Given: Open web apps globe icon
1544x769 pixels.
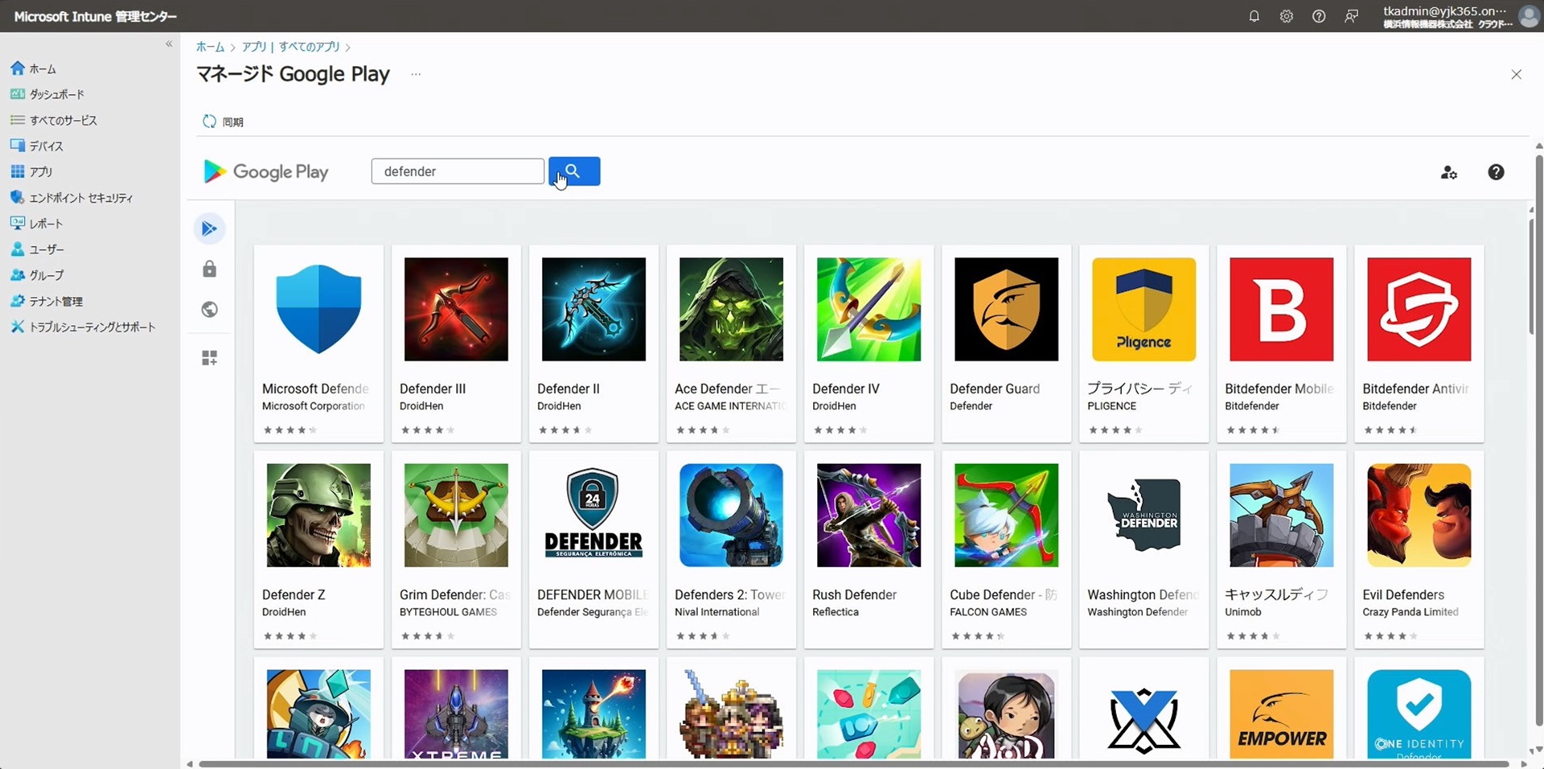Looking at the screenshot, I should pyautogui.click(x=209, y=309).
